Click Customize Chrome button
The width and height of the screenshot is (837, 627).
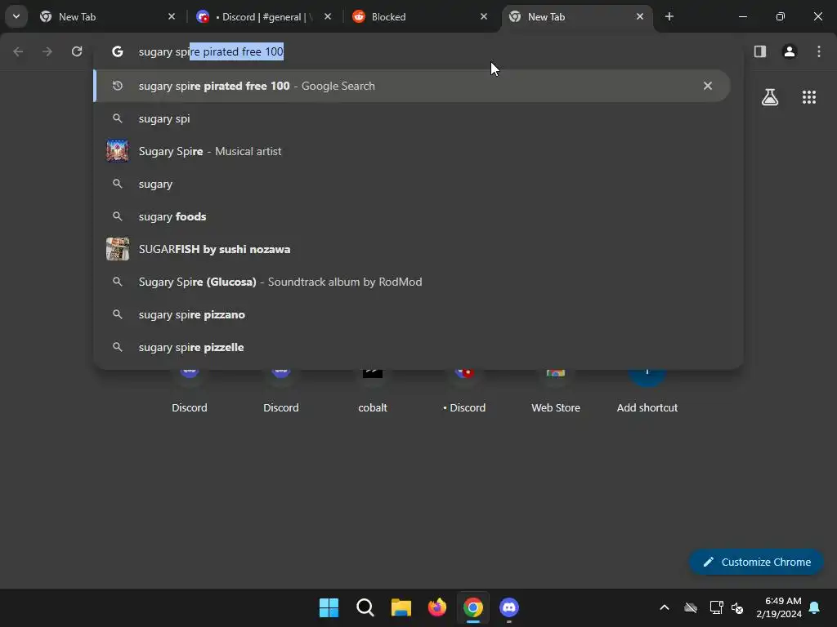(756, 562)
